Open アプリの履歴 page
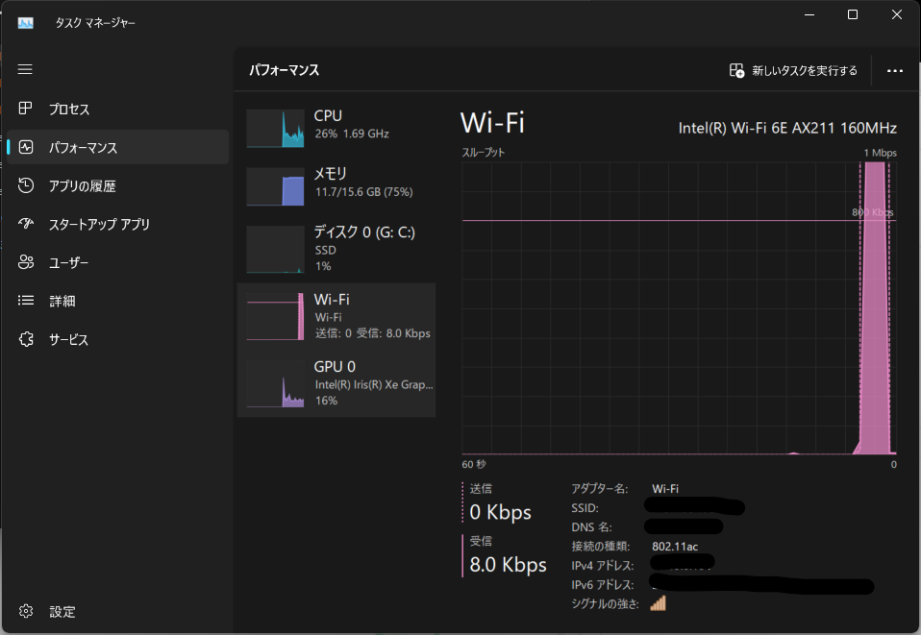Image resolution: width=921 pixels, height=635 pixels. (x=118, y=185)
